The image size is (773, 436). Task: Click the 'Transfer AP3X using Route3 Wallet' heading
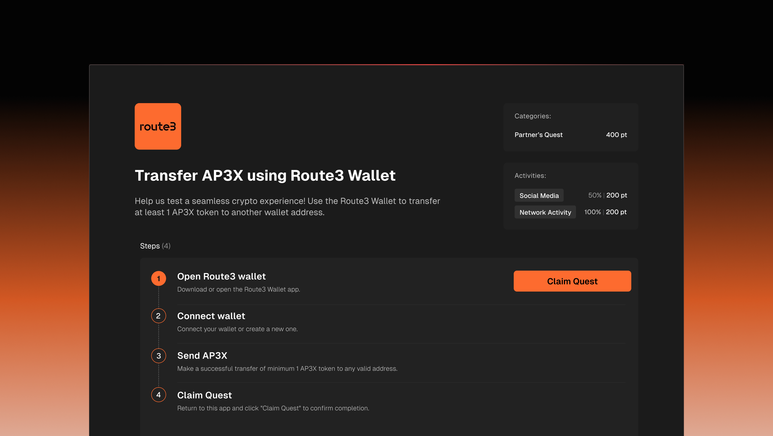point(265,176)
